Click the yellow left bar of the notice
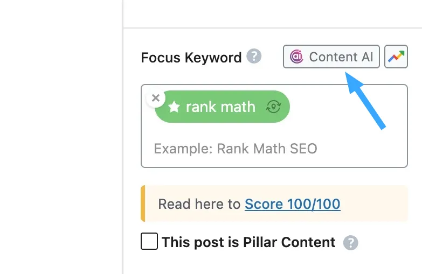This screenshot has height=274, width=422. point(143,203)
